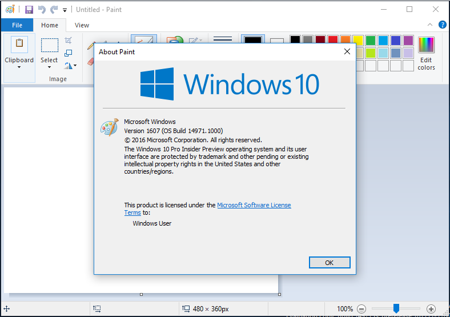This screenshot has width=450, height=317.
Task: Click the cursor position icon in the status bar
Action: (7, 309)
